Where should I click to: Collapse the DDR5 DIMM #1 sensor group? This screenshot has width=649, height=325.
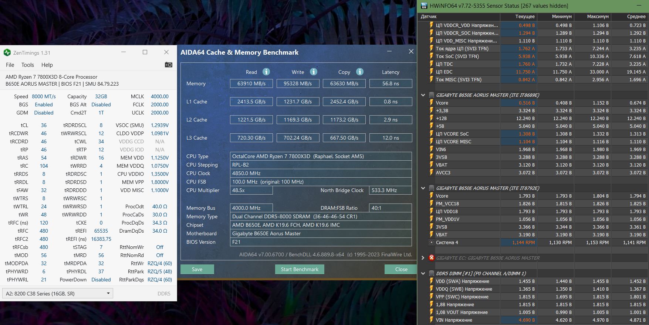pyautogui.click(x=423, y=273)
